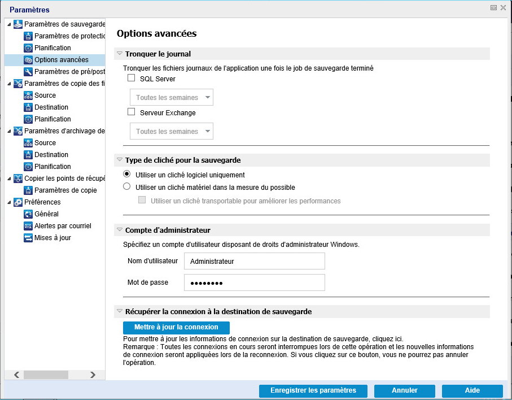The image size is (512, 400).
Task: Click the Options avancées gear icon
Action: point(28,60)
